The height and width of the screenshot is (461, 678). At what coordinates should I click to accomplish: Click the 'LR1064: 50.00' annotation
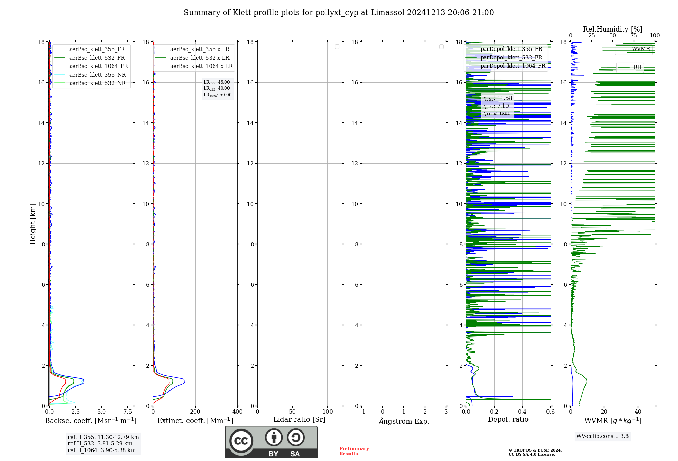tap(218, 95)
